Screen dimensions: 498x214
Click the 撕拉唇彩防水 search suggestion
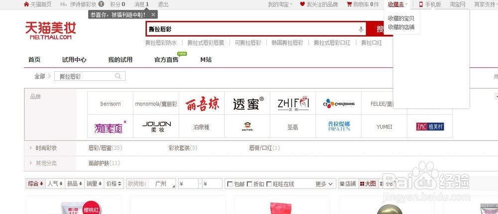tap(161, 42)
